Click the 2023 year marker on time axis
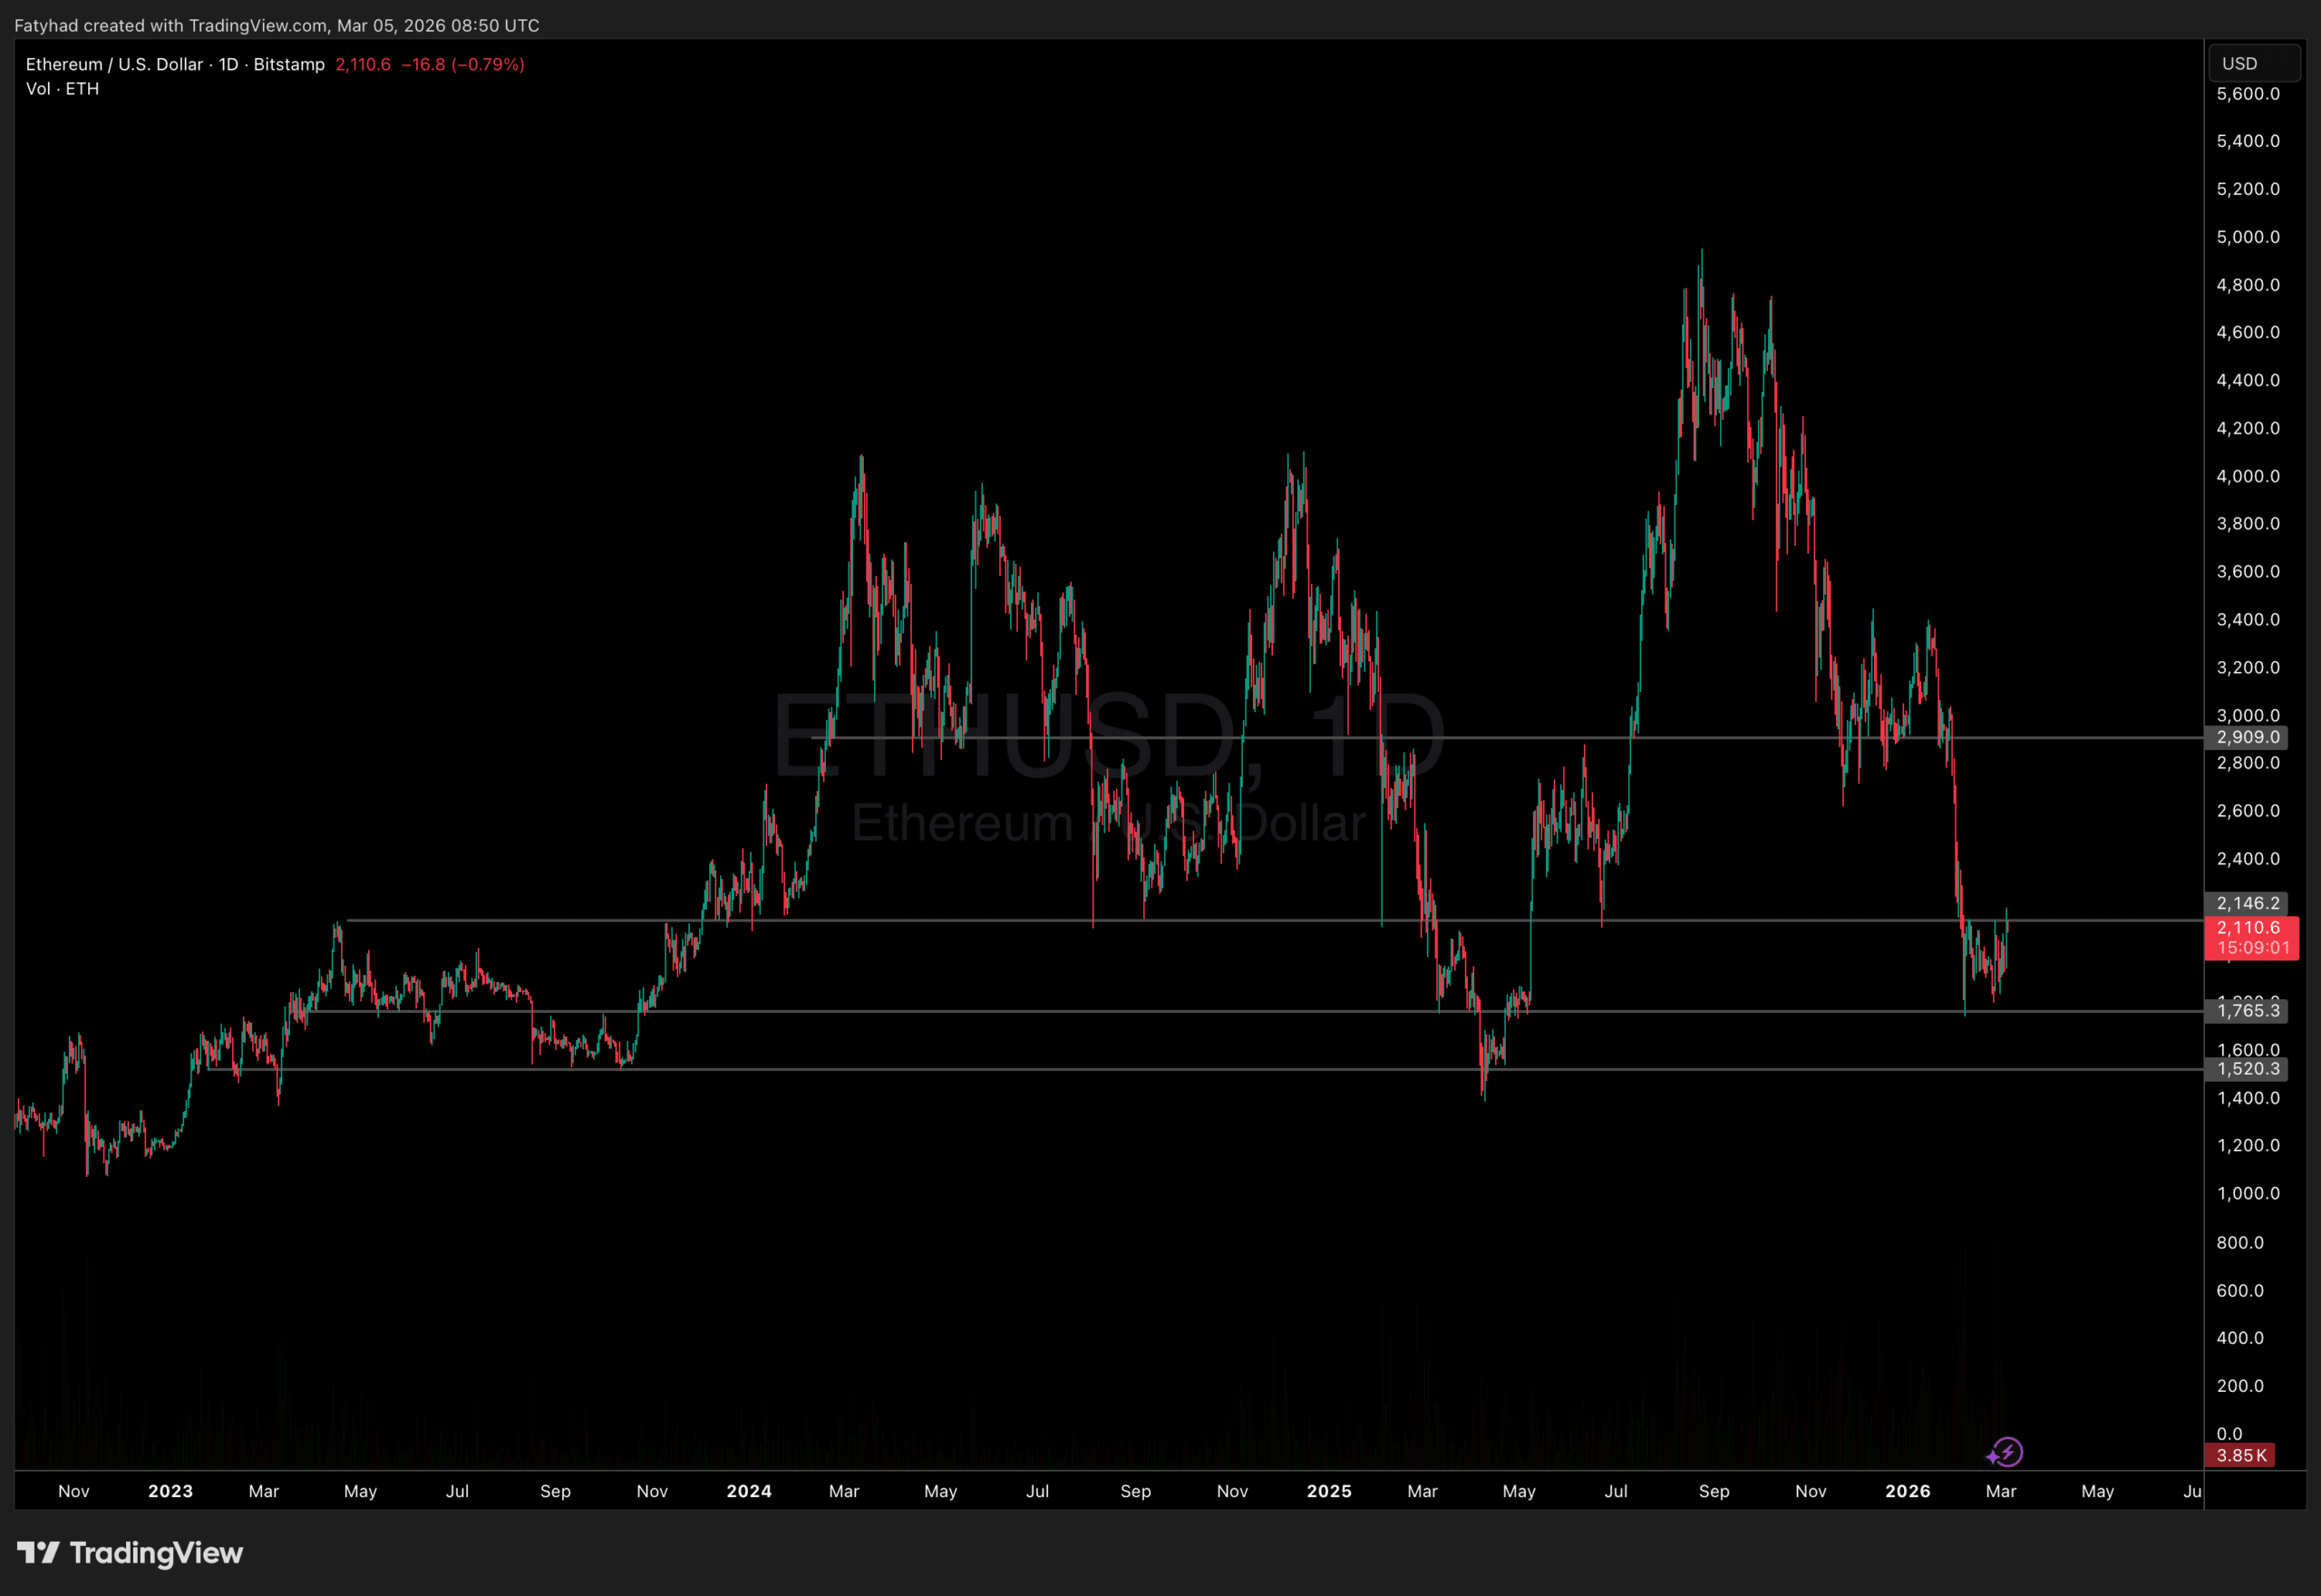The image size is (2321, 1596). (170, 1491)
